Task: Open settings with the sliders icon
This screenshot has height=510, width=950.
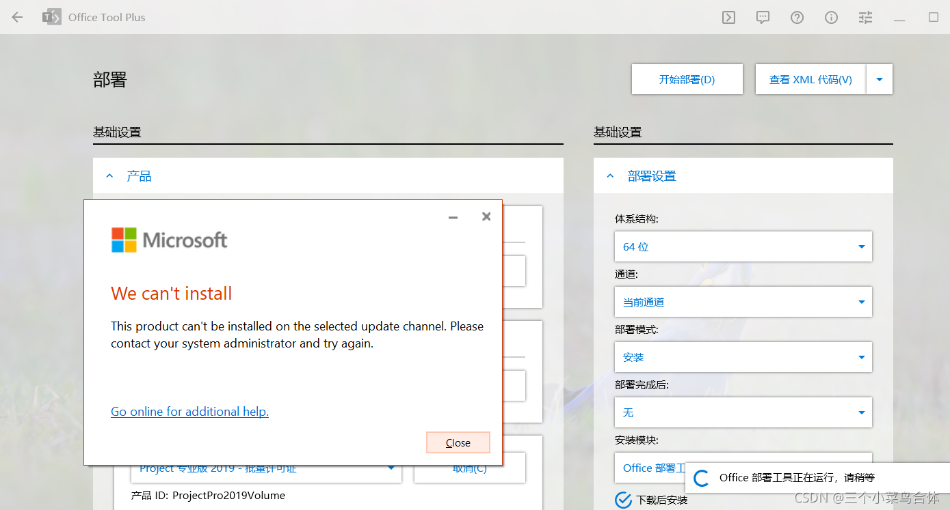Action: click(x=865, y=17)
